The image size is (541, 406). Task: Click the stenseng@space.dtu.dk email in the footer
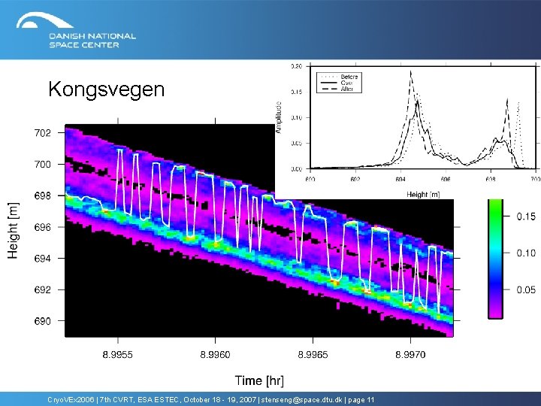302,400
